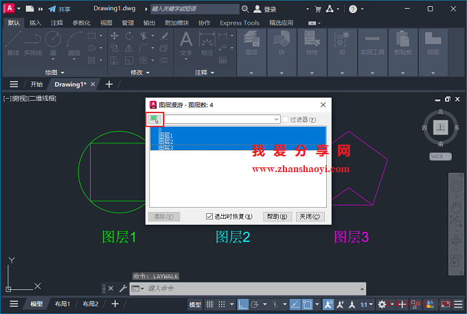Expand the Modify panel dropdown

(x=140, y=72)
